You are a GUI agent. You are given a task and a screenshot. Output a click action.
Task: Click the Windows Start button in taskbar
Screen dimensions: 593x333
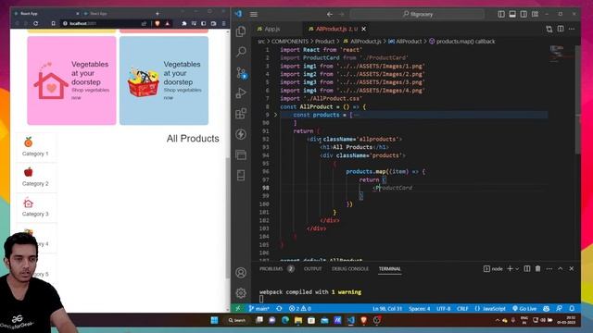tap(214, 320)
